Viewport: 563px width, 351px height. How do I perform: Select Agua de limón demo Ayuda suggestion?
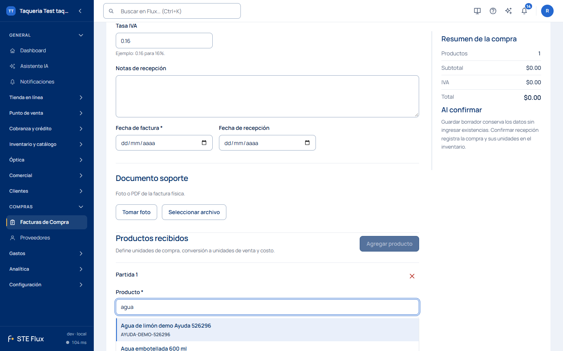[267, 330]
